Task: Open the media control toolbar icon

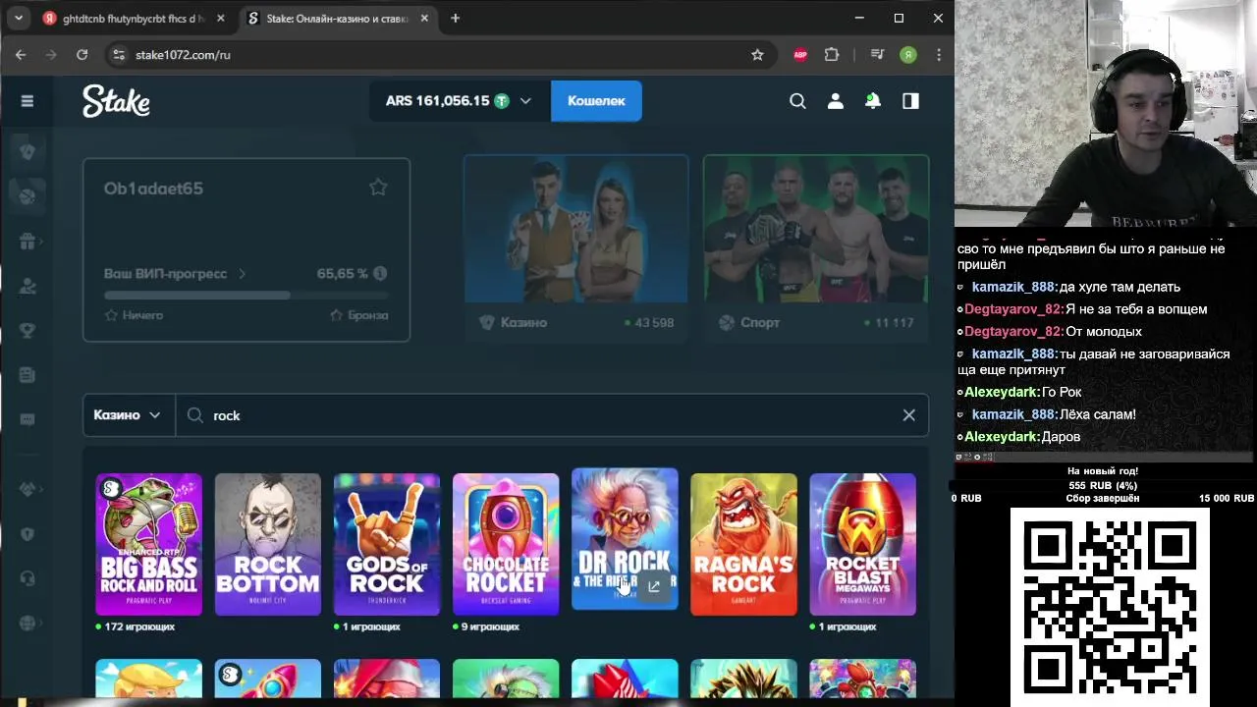Action: [878, 55]
